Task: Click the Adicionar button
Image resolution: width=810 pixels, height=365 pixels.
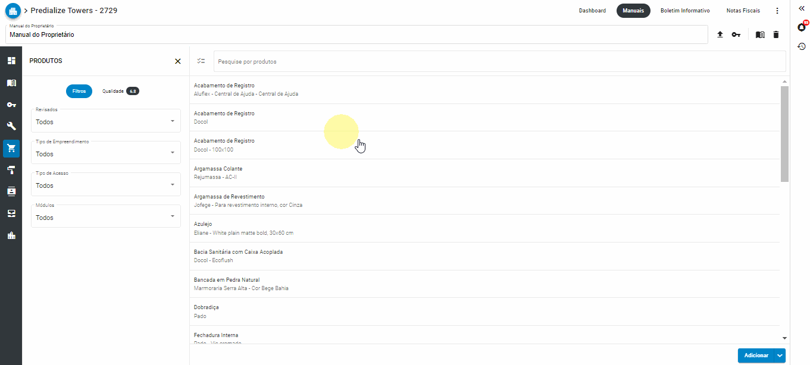Action: pyautogui.click(x=756, y=355)
